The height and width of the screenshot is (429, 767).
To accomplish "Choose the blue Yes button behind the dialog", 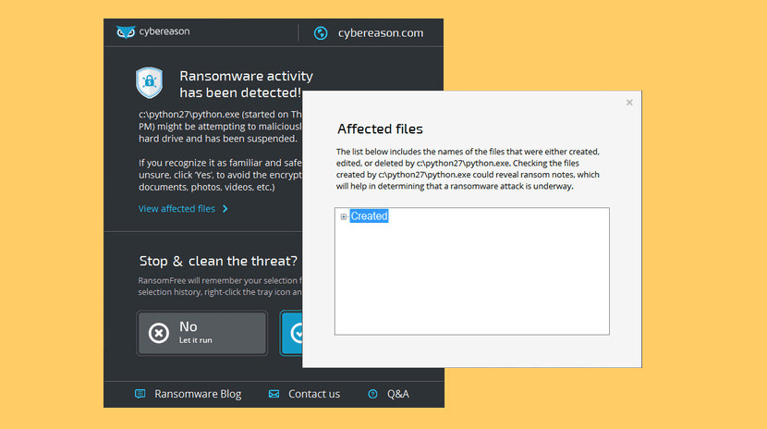I will coord(291,333).
